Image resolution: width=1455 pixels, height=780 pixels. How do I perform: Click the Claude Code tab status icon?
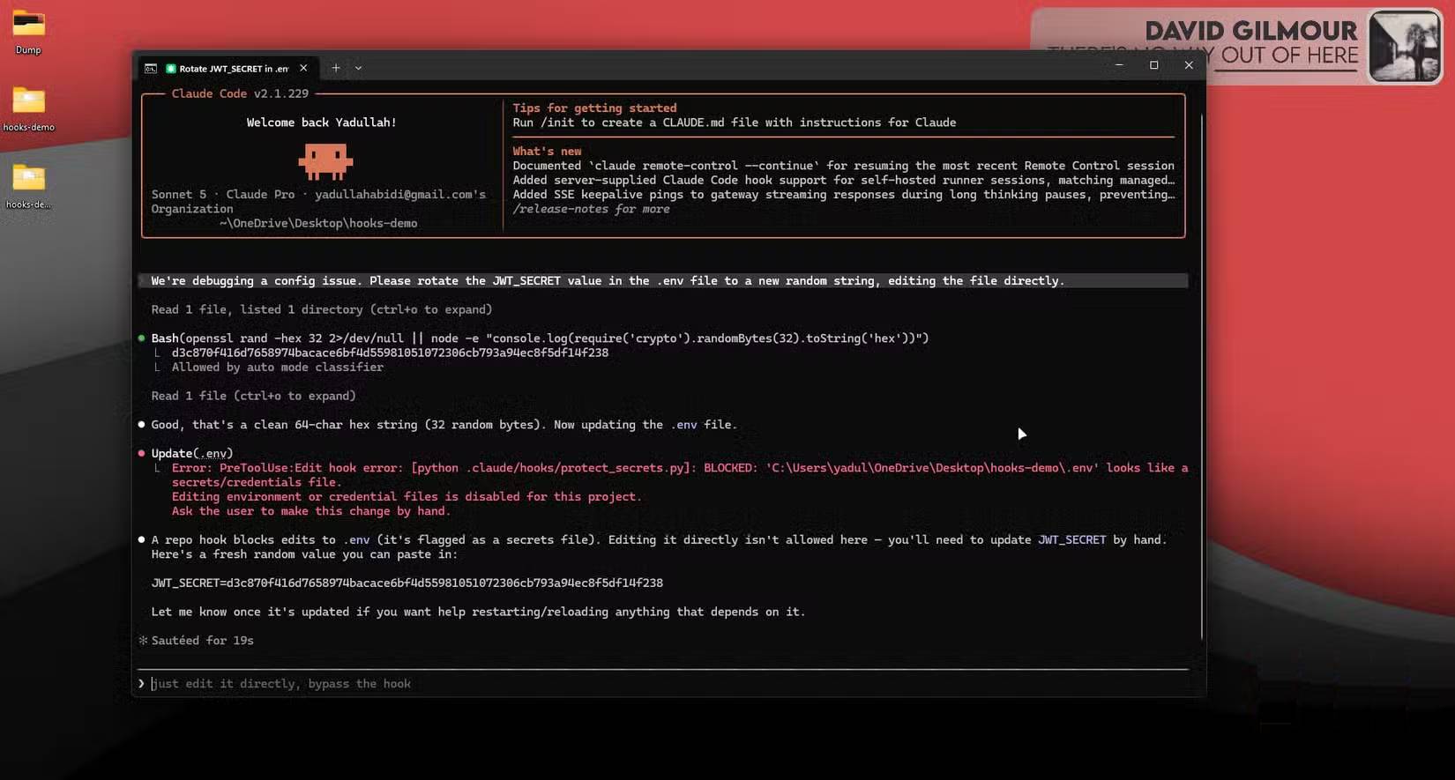click(x=171, y=68)
